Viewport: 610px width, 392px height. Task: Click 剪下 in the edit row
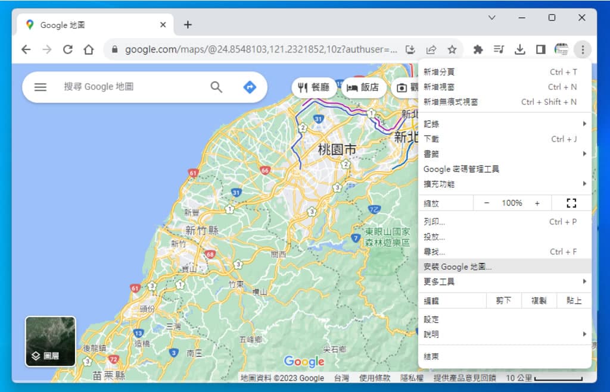coord(504,301)
